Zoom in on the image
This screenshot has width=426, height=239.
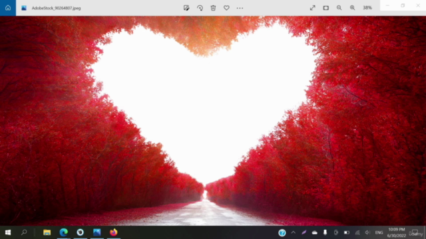click(x=352, y=8)
